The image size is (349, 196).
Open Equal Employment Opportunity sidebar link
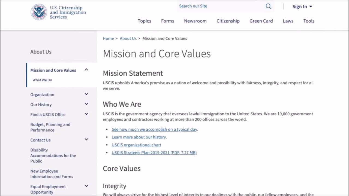point(48,189)
